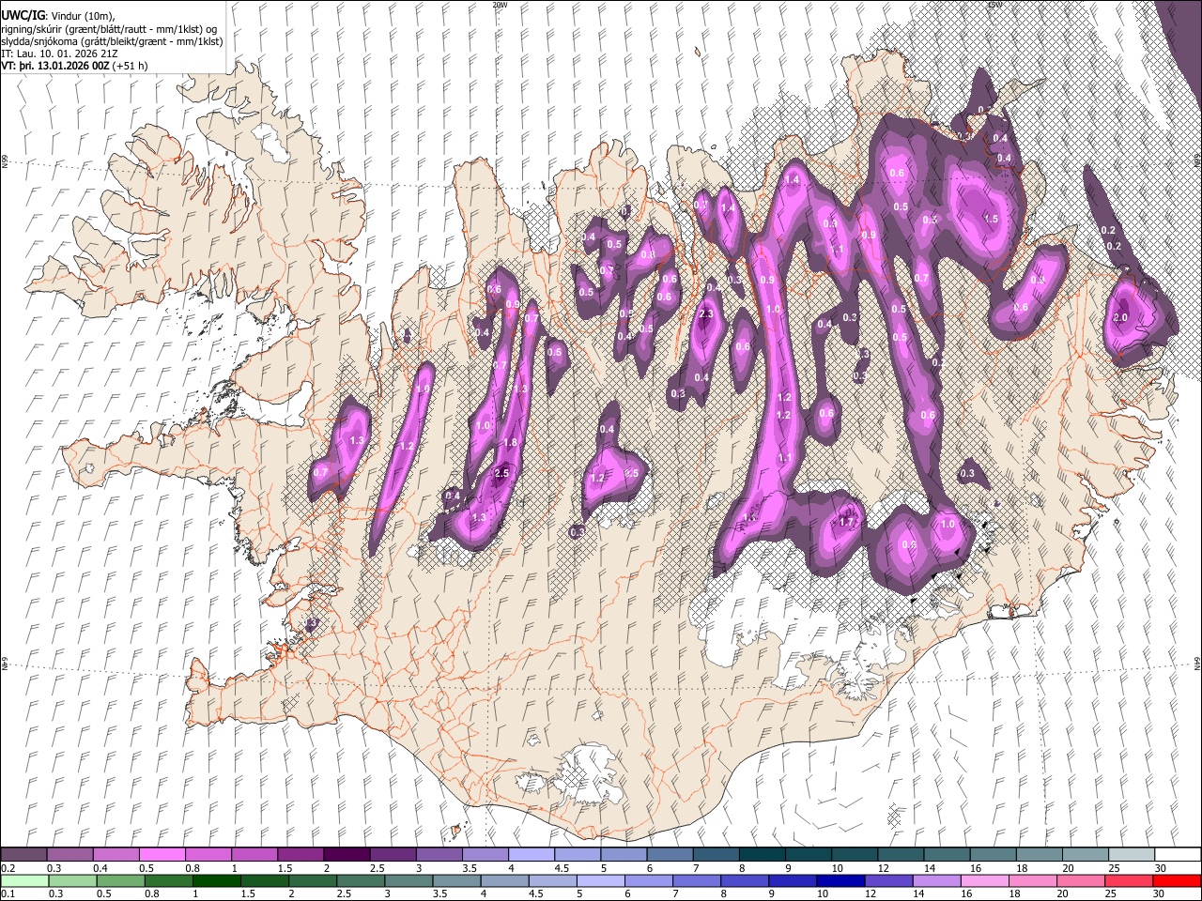
Task: Click the 1.7 snowfall value on the map
Action: pos(846,522)
